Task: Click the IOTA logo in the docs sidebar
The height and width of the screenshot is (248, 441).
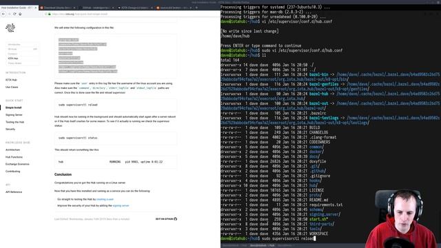Action: point(10,28)
